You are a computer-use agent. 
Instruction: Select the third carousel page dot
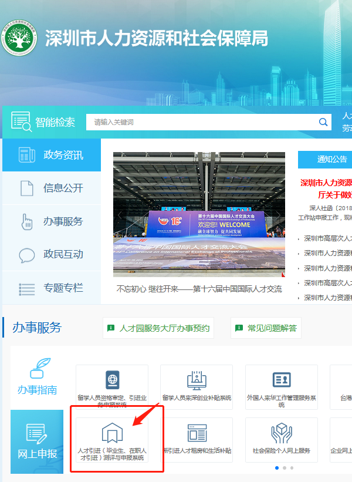click(x=292, y=468)
